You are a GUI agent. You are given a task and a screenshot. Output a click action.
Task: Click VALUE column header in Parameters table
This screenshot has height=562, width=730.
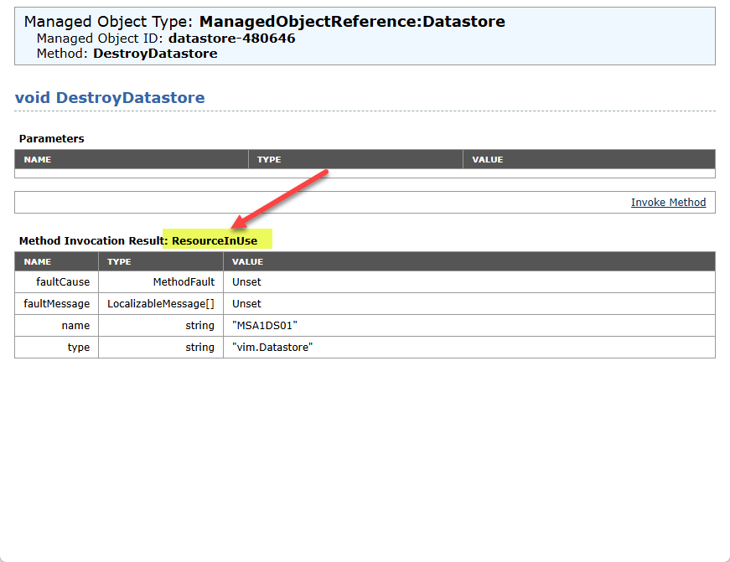pos(488,159)
